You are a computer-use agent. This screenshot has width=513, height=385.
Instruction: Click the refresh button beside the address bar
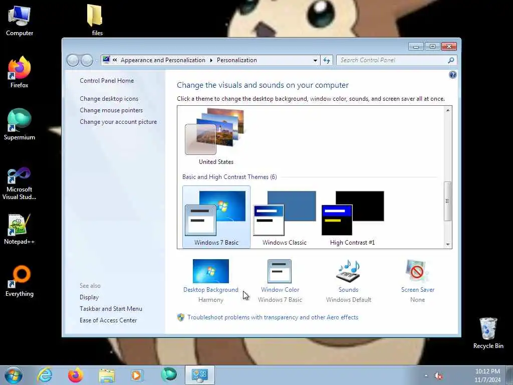pyautogui.click(x=327, y=60)
